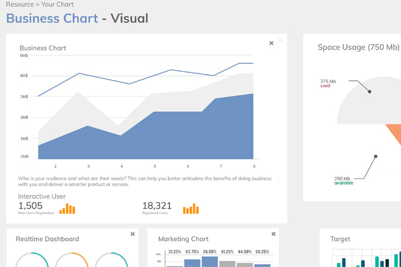Click the Business Chart panel title

43,48
